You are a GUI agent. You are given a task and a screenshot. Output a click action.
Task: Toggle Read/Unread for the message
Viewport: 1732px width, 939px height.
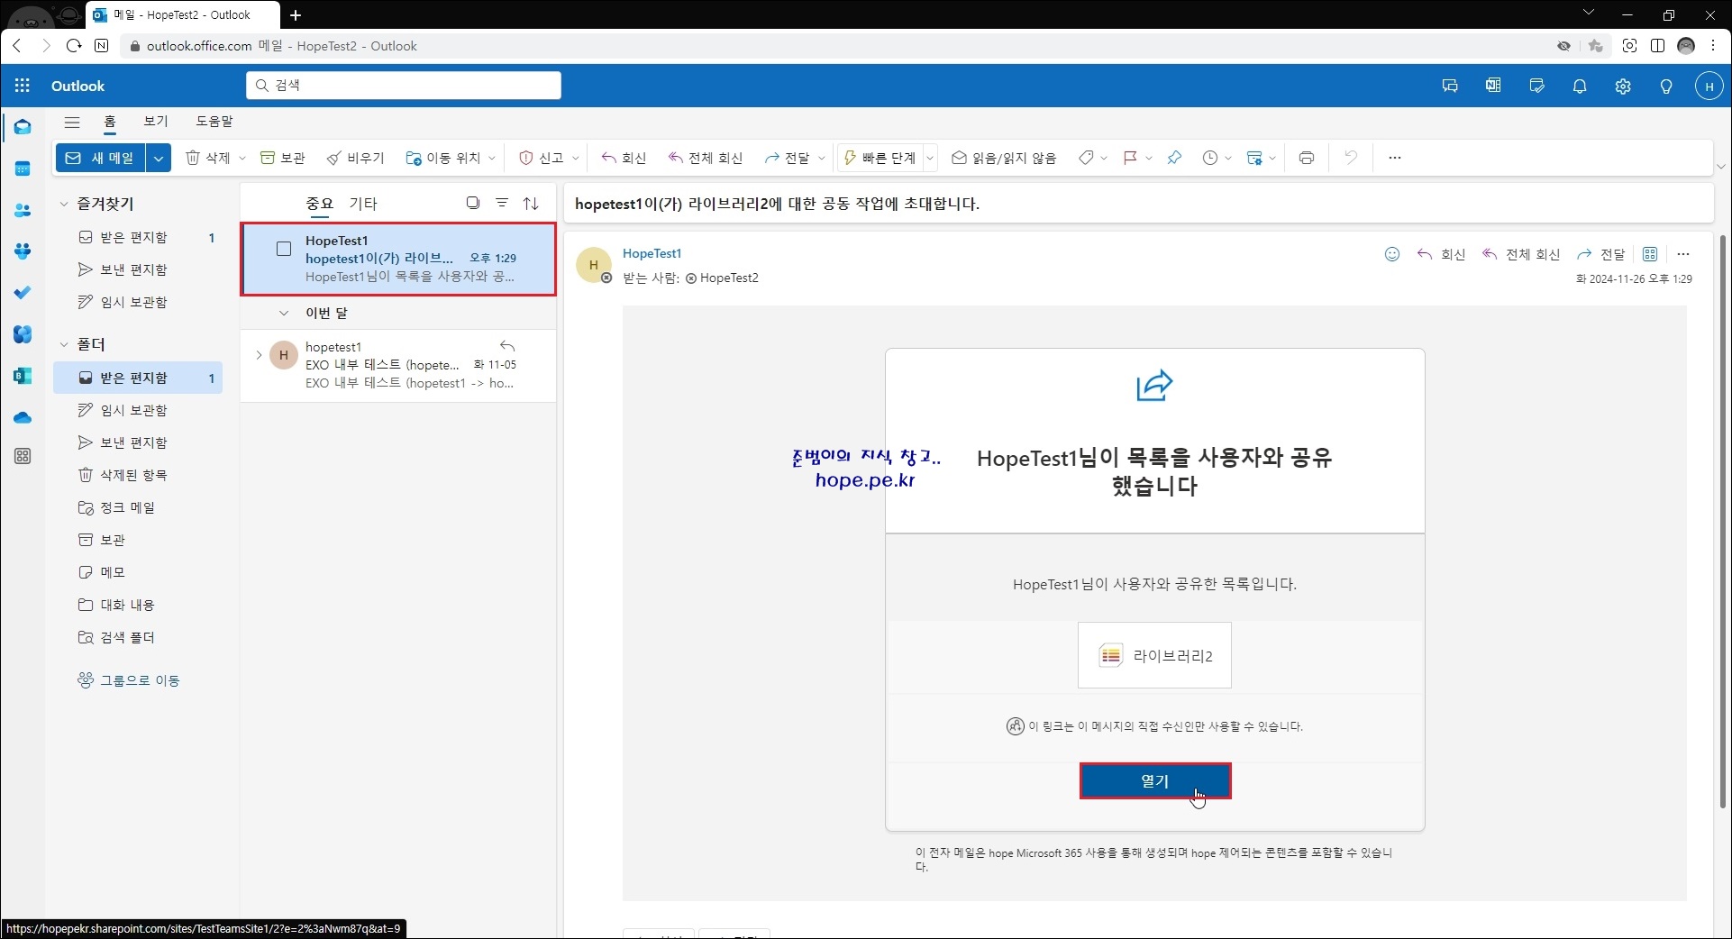[1004, 158]
